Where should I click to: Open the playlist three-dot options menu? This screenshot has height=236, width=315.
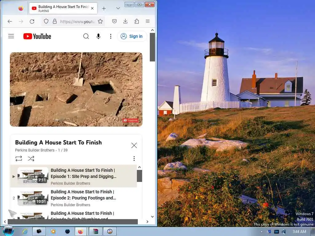tap(134, 159)
